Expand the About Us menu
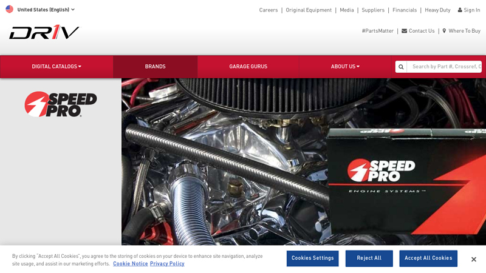This screenshot has width=486, height=273. [345, 67]
